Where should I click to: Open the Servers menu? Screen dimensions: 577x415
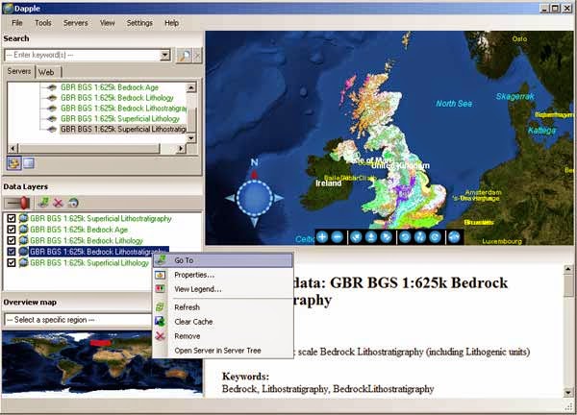pyautogui.click(x=75, y=23)
